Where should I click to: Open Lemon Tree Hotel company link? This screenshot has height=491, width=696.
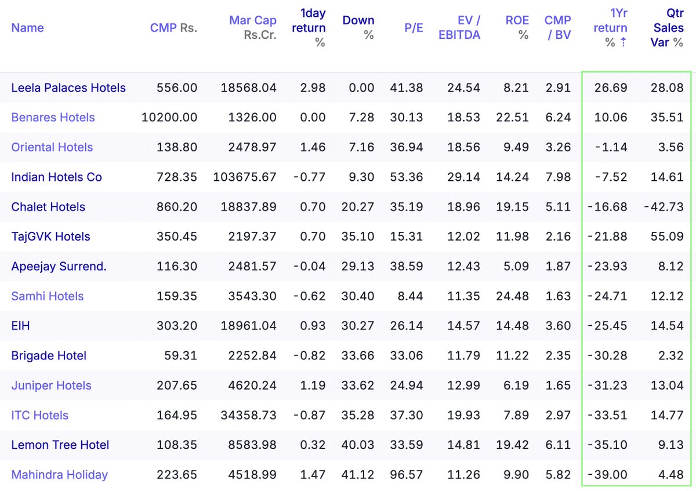pos(60,445)
